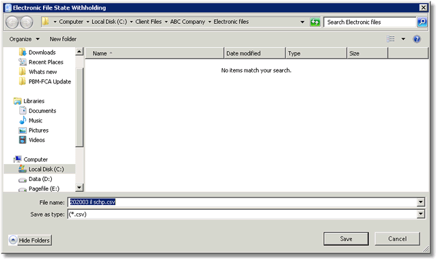The image size is (438, 261).
Task: Sort by Date modified column
Action: (254, 53)
